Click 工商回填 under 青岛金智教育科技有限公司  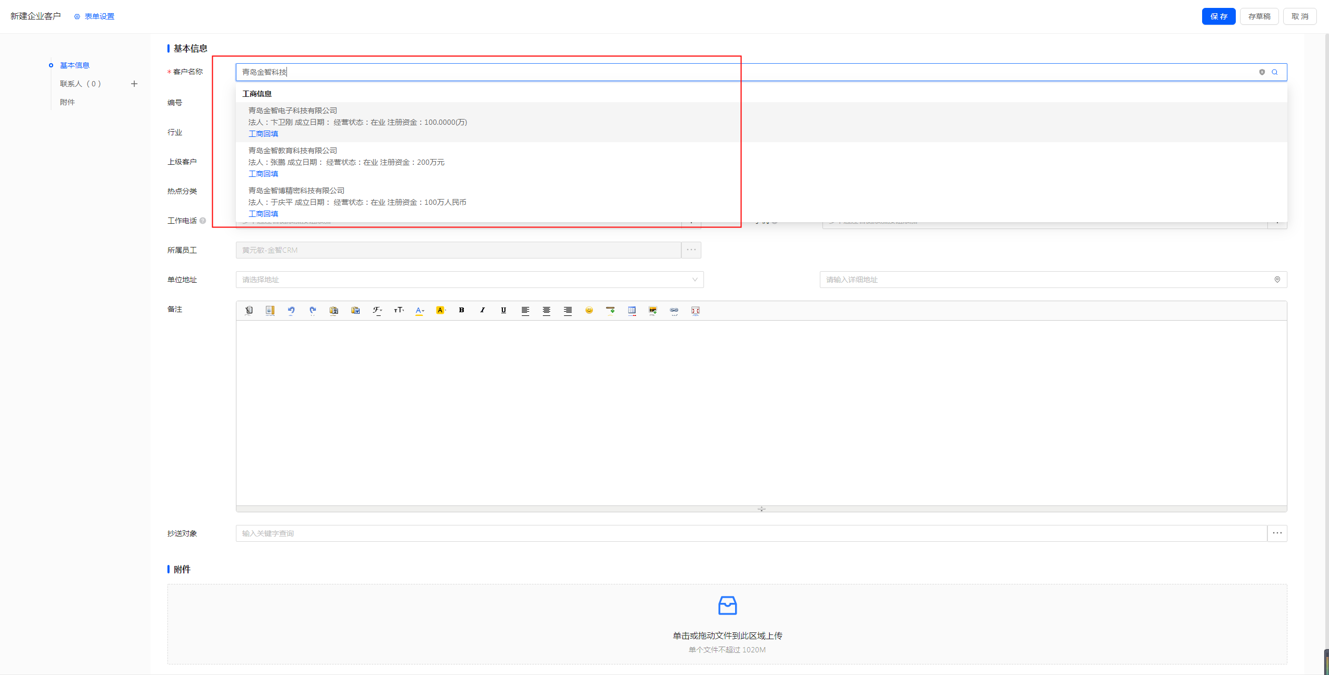coord(263,174)
